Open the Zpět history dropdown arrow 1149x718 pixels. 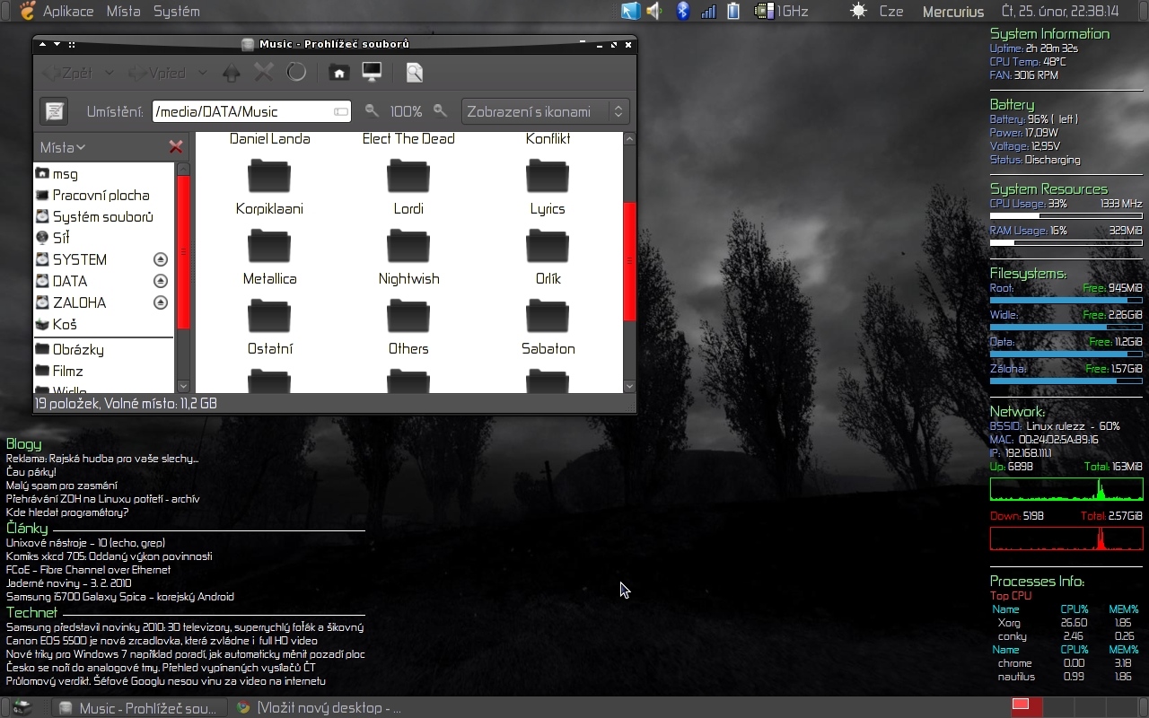click(x=110, y=73)
